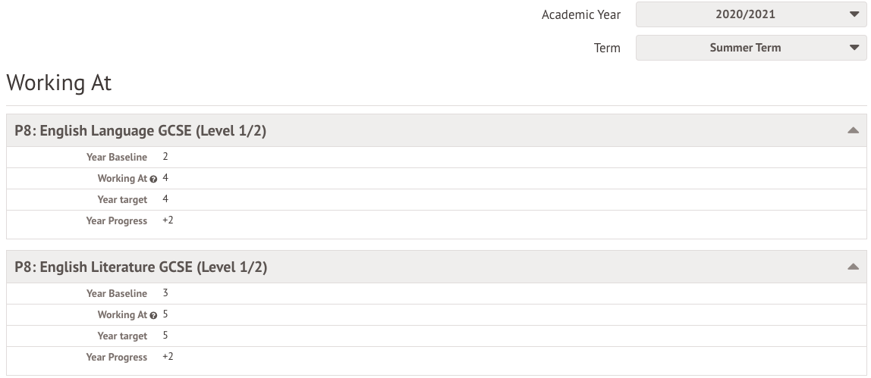Click the Year Progress label in English Literature
This screenshot has height=378, width=871.
[x=117, y=357]
